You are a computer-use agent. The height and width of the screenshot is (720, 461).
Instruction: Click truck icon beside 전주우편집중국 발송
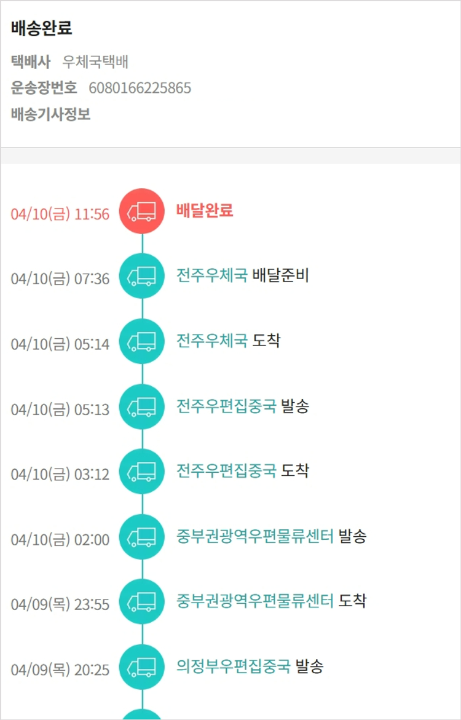(x=141, y=407)
